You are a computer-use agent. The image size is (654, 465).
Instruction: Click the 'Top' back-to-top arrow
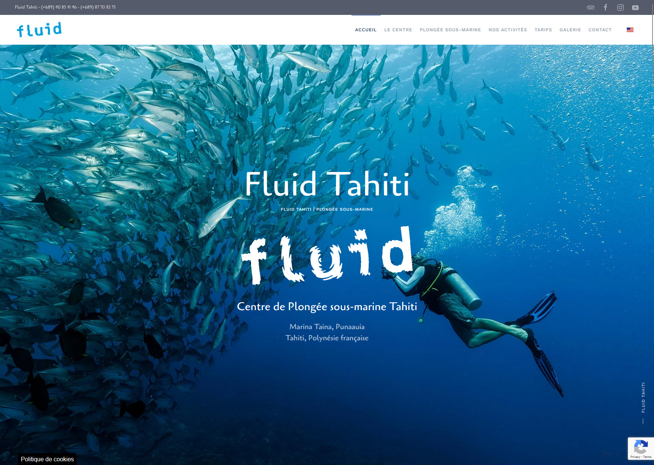click(609, 453)
